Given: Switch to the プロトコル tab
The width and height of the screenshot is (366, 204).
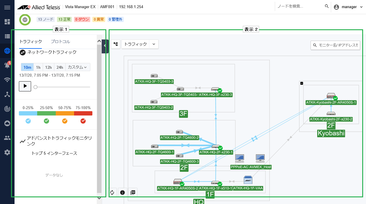Looking at the screenshot, I should coord(60,41).
